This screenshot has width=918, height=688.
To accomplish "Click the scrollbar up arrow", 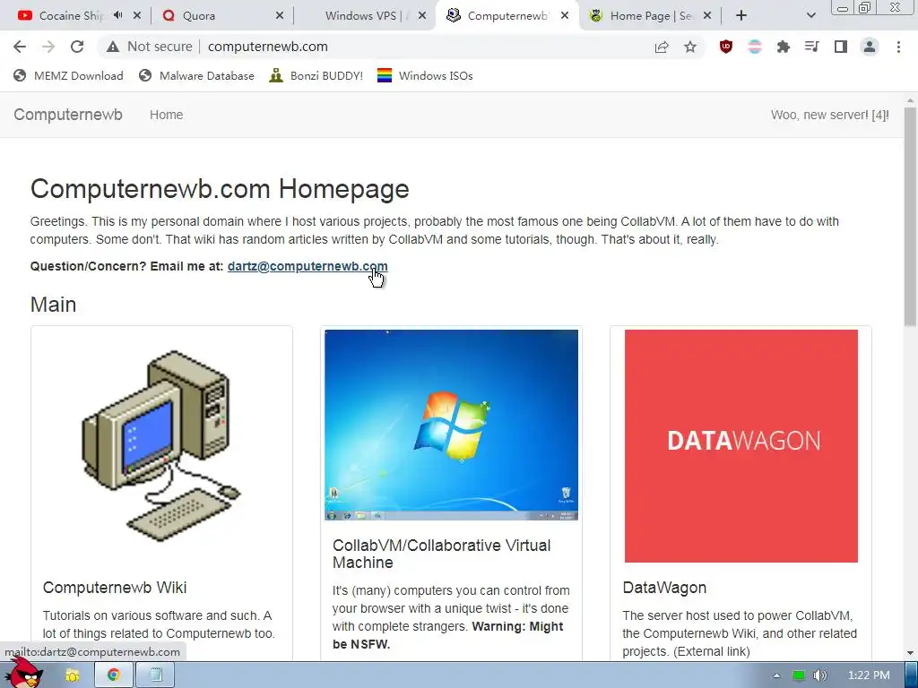I will (x=910, y=100).
